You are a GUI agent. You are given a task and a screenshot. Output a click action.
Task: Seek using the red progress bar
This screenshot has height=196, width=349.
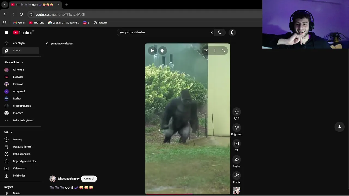[188, 194]
